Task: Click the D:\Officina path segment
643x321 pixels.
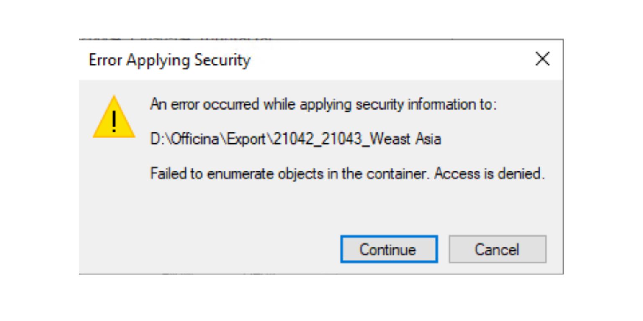Action: [x=185, y=139]
